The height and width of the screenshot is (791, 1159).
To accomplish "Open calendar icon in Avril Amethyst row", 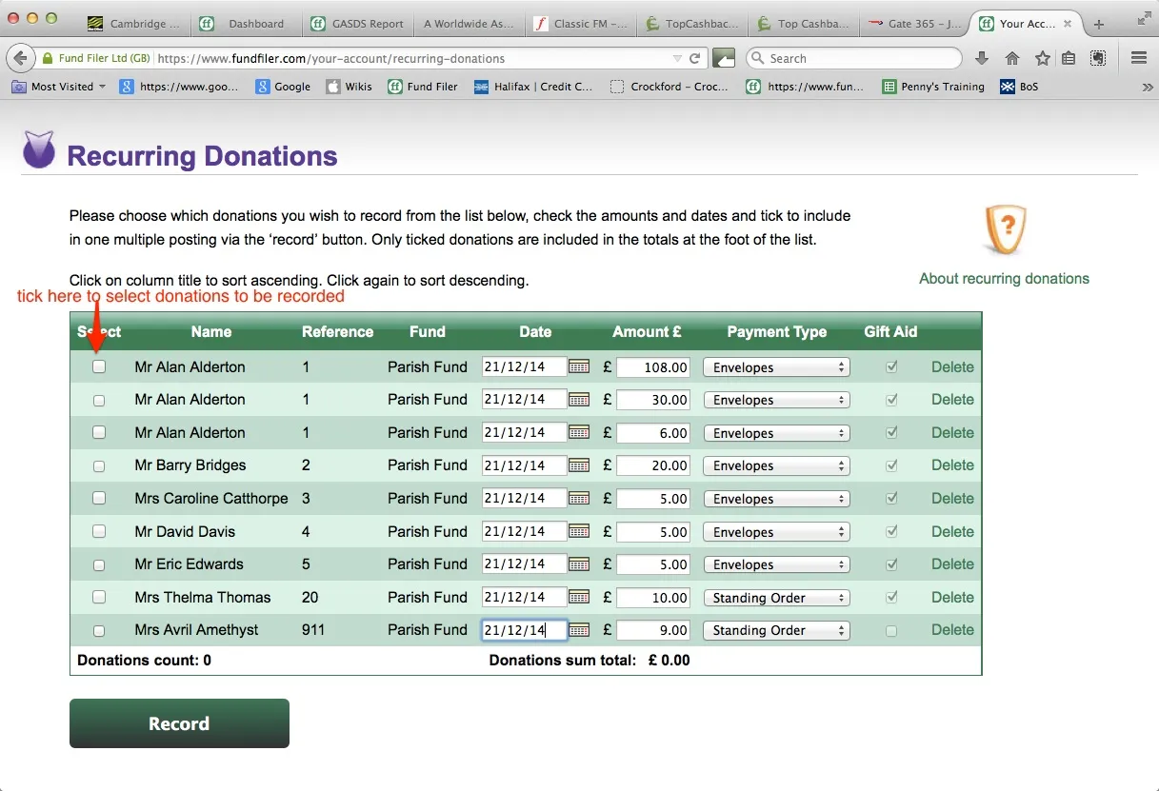I will (579, 630).
